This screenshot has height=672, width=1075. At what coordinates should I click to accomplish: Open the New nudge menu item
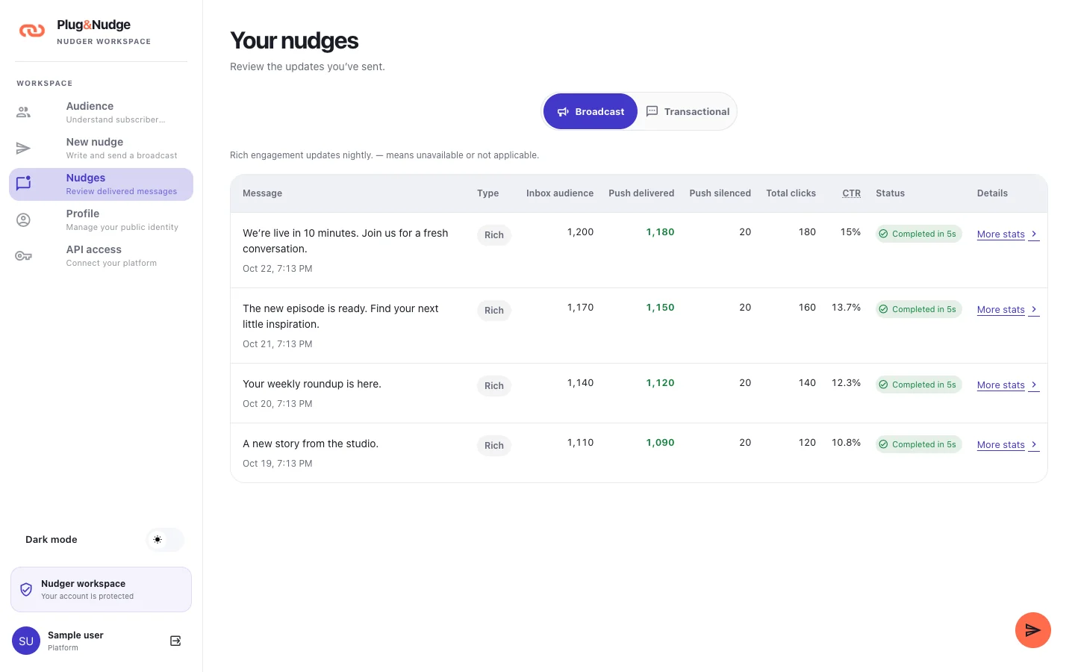(x=101, y=148)
